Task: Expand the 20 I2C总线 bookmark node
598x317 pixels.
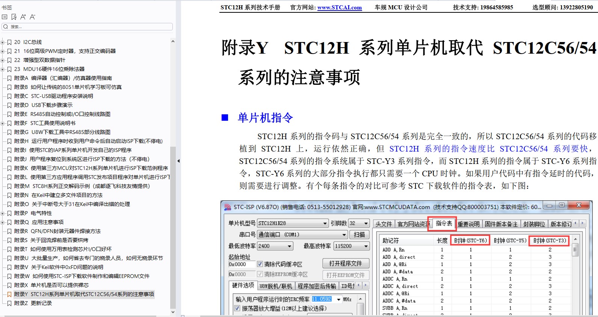Action: (3, 42)
